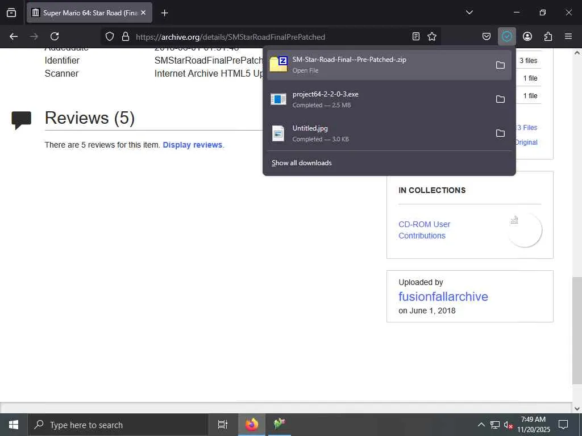
Task: Click the SMStarRoadFinalPrePatch identifier value
Action: [x=209, y=60]
